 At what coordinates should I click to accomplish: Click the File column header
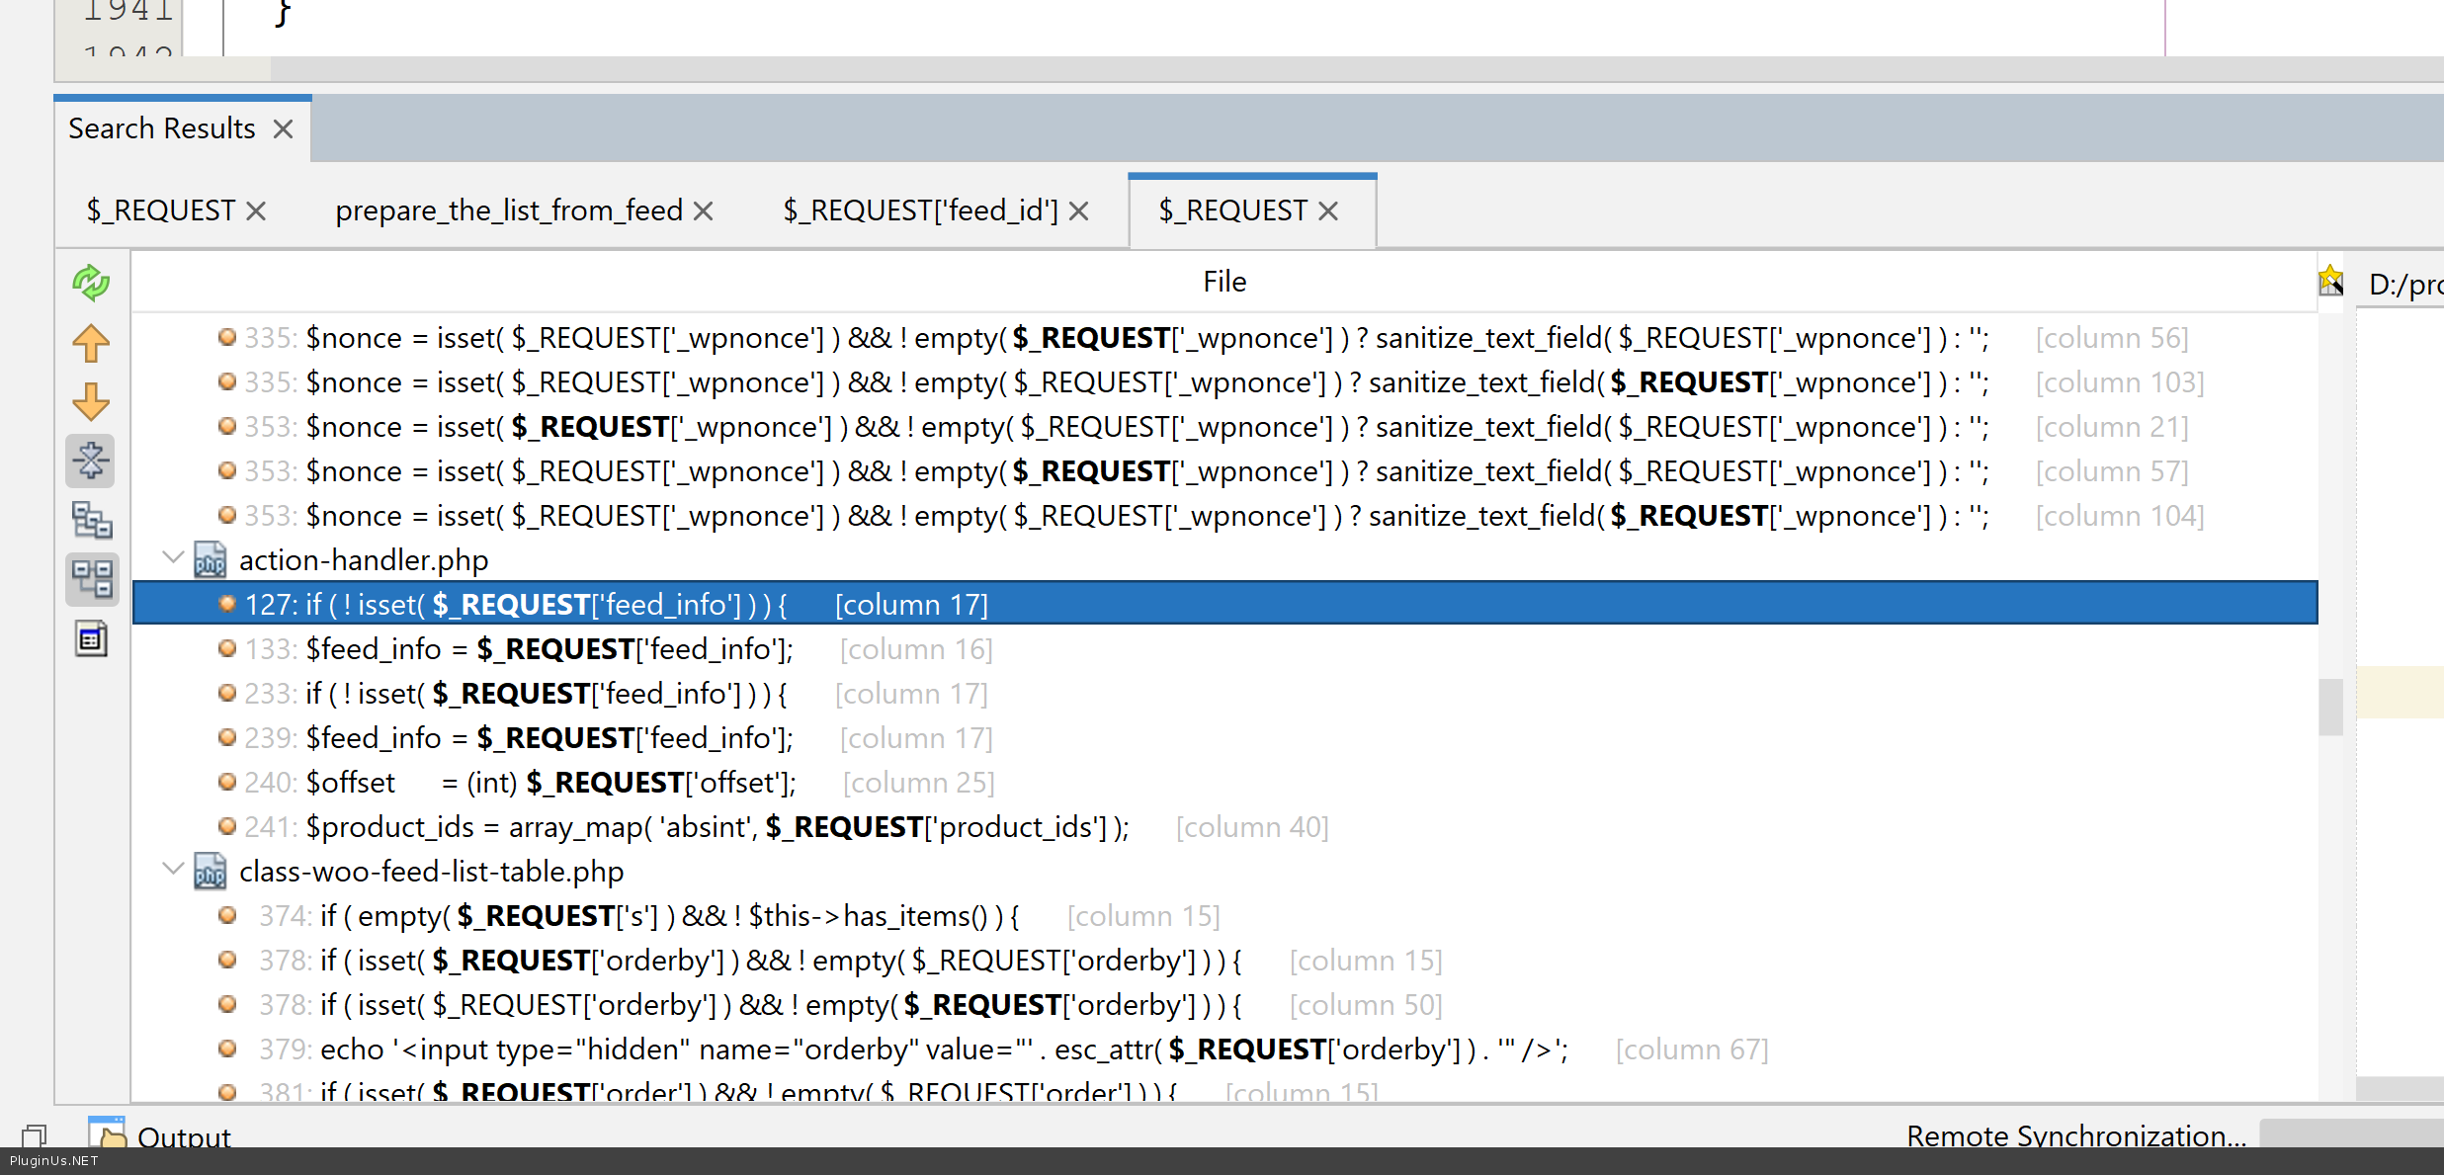(1223, 282)
